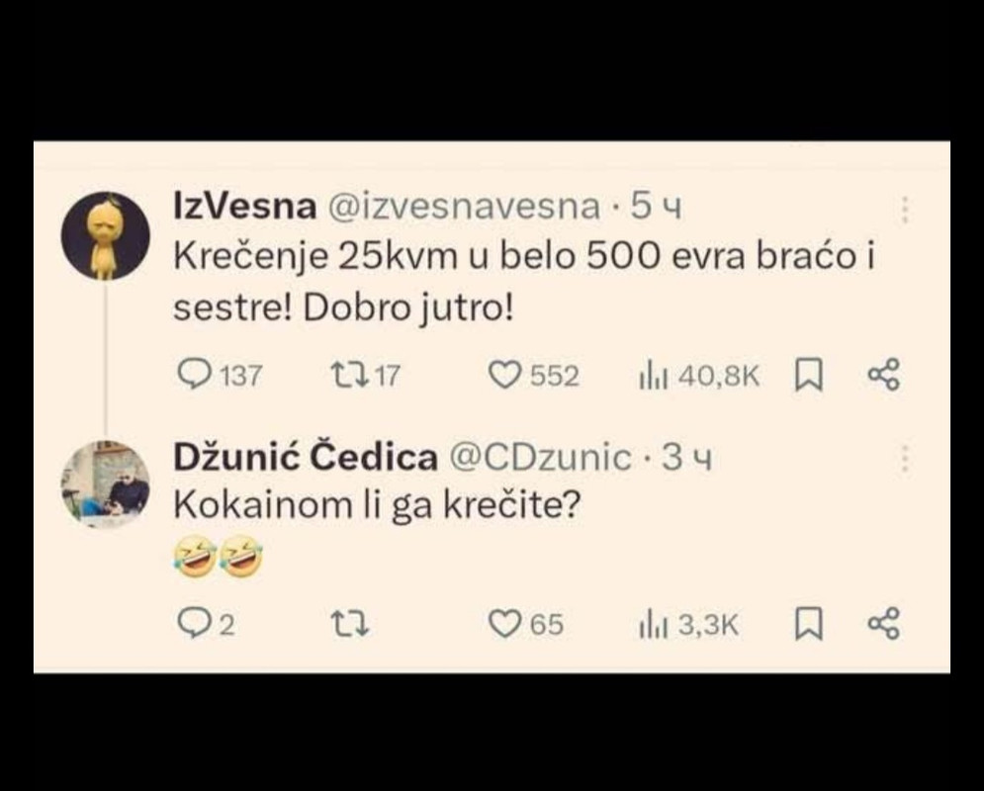Open IzVesna's profile picture
Screen dimensions: 984x791
click(106, 236)
